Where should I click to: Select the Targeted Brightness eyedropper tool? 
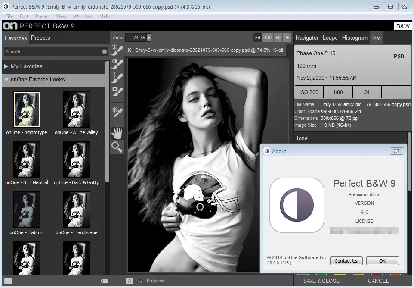tap(117, 112)
